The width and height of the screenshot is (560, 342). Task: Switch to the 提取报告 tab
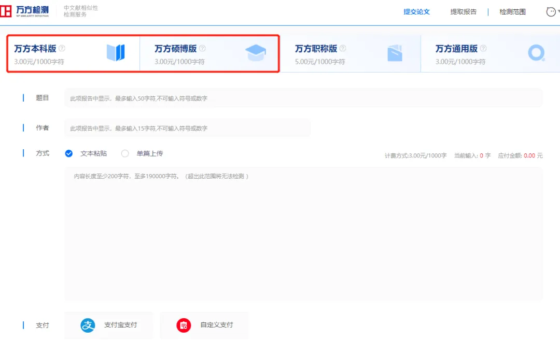[464, 11]
